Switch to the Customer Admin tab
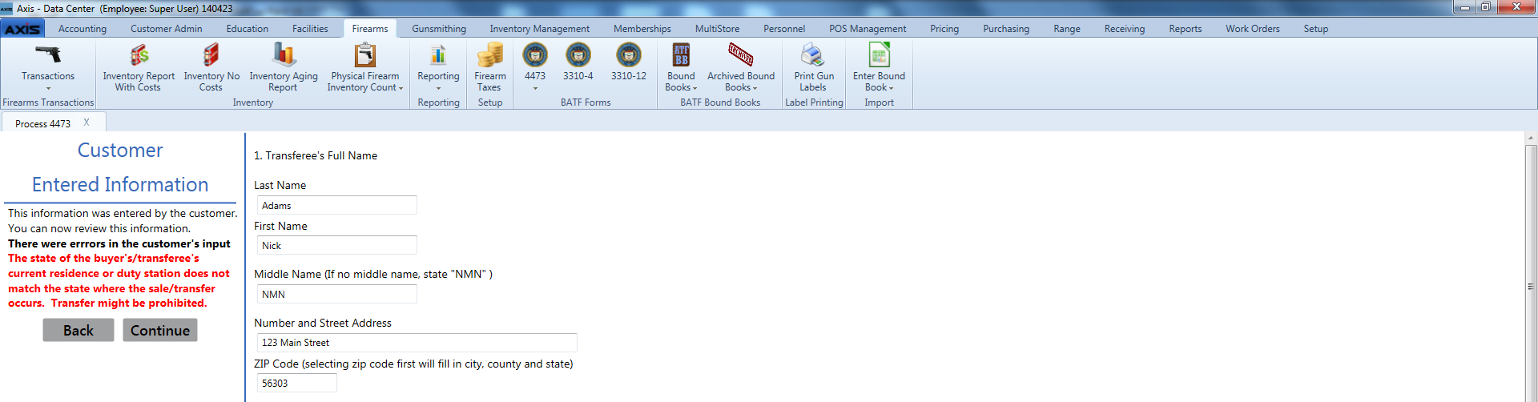Screen dimensions: 1538x402 (x=167, y=29)
